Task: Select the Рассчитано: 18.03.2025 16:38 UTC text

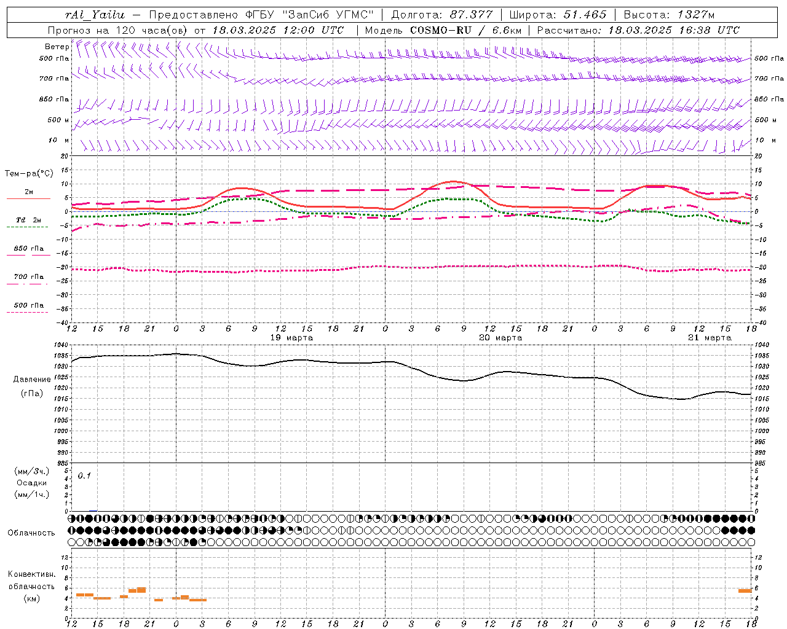Action: click(x=638, y=30)
